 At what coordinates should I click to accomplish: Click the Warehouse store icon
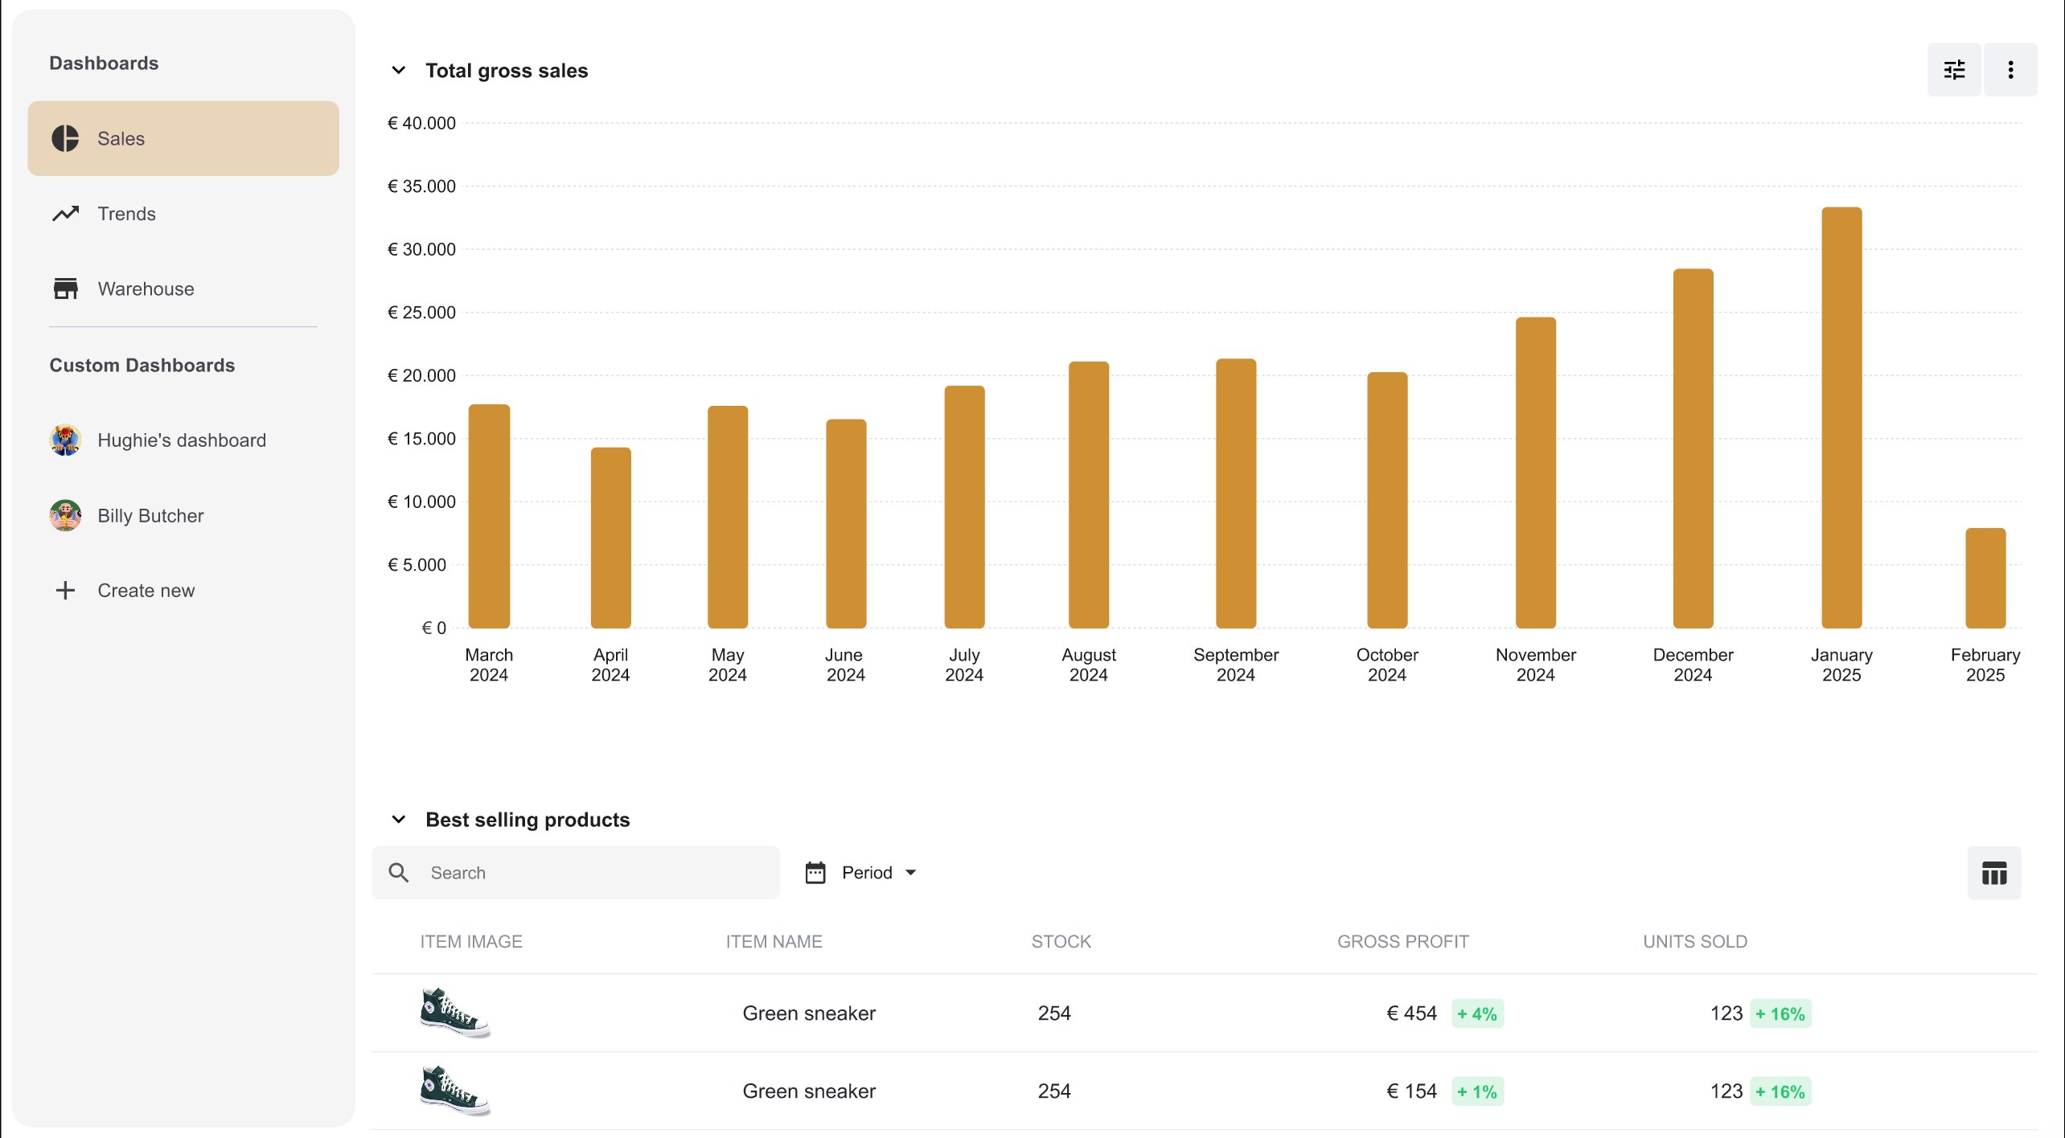click(x=65, y=289)
